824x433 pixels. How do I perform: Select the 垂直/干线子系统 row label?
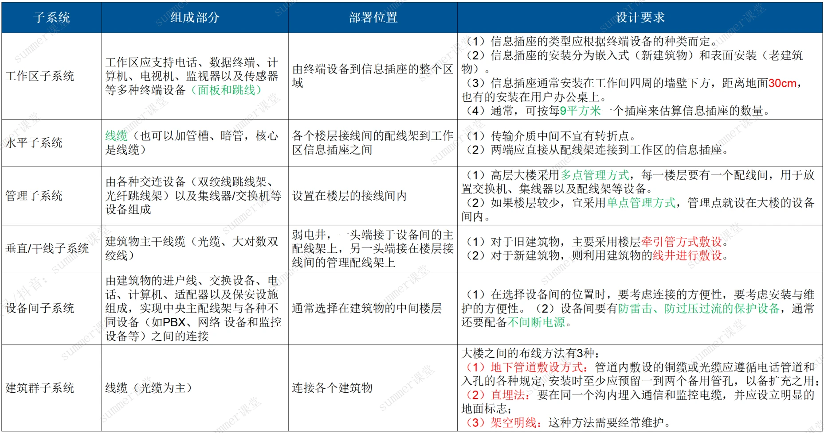pos(47,248)
